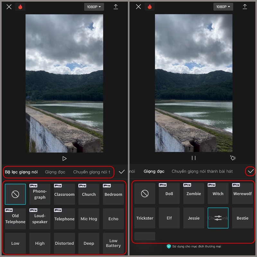Tap the flame icon in right screen
The width and height of the screenshot is (257, 257).
click(150, 7)
